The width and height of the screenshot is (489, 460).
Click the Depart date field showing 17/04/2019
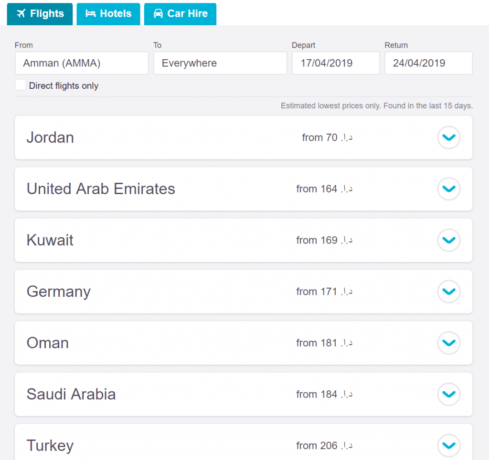click(x=335, y=63)
